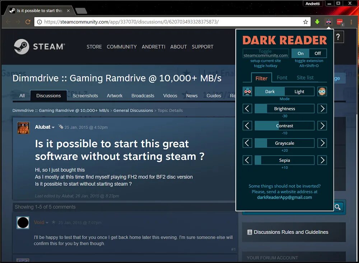Bookmark this page with the star icon
This screenshot has width=359, height=263.
coord(306,22)
